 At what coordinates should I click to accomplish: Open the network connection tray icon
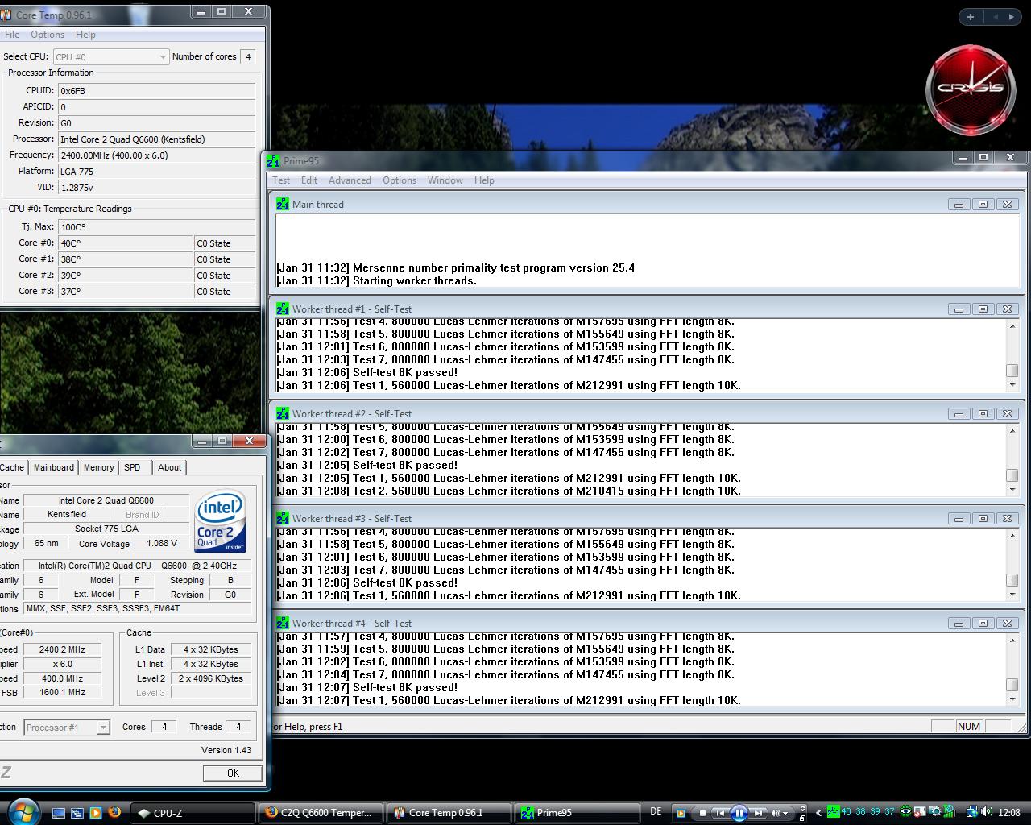972,812
